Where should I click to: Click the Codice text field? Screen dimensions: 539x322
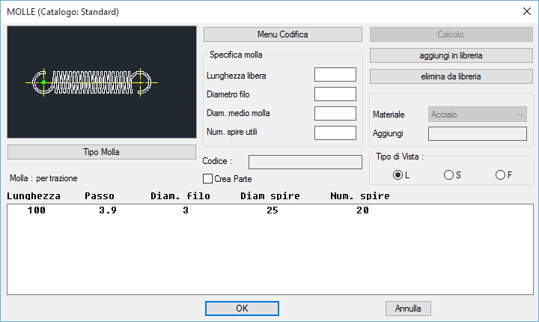pyautogui.click(x=305, y=162)
